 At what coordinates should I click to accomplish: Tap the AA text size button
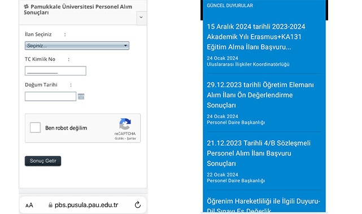(29, 205)
